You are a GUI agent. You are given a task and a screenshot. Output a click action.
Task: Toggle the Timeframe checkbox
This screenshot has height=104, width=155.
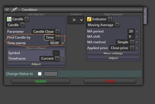coord(62,59)
